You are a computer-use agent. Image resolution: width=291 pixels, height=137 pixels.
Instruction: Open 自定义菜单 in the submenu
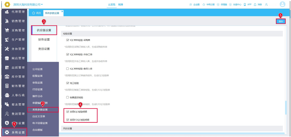point(39,116)
